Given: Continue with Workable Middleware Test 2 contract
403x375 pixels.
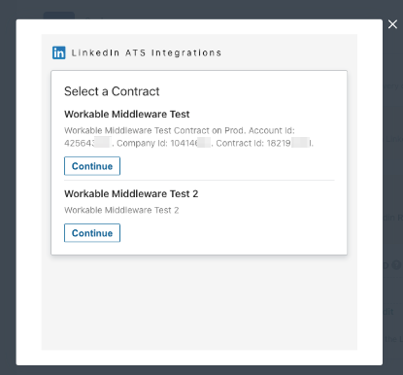Looking at the screenshot, I should pos(92,233).
